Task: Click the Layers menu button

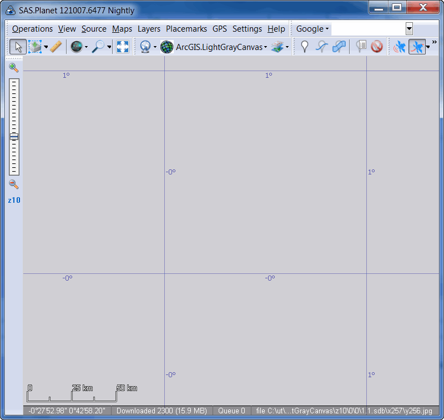Action: click(x=149, y=29)
